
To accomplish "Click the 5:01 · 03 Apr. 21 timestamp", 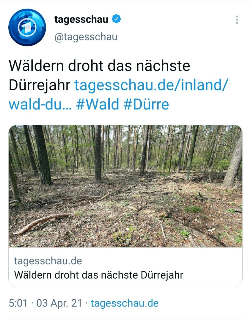I will [46, 303].
